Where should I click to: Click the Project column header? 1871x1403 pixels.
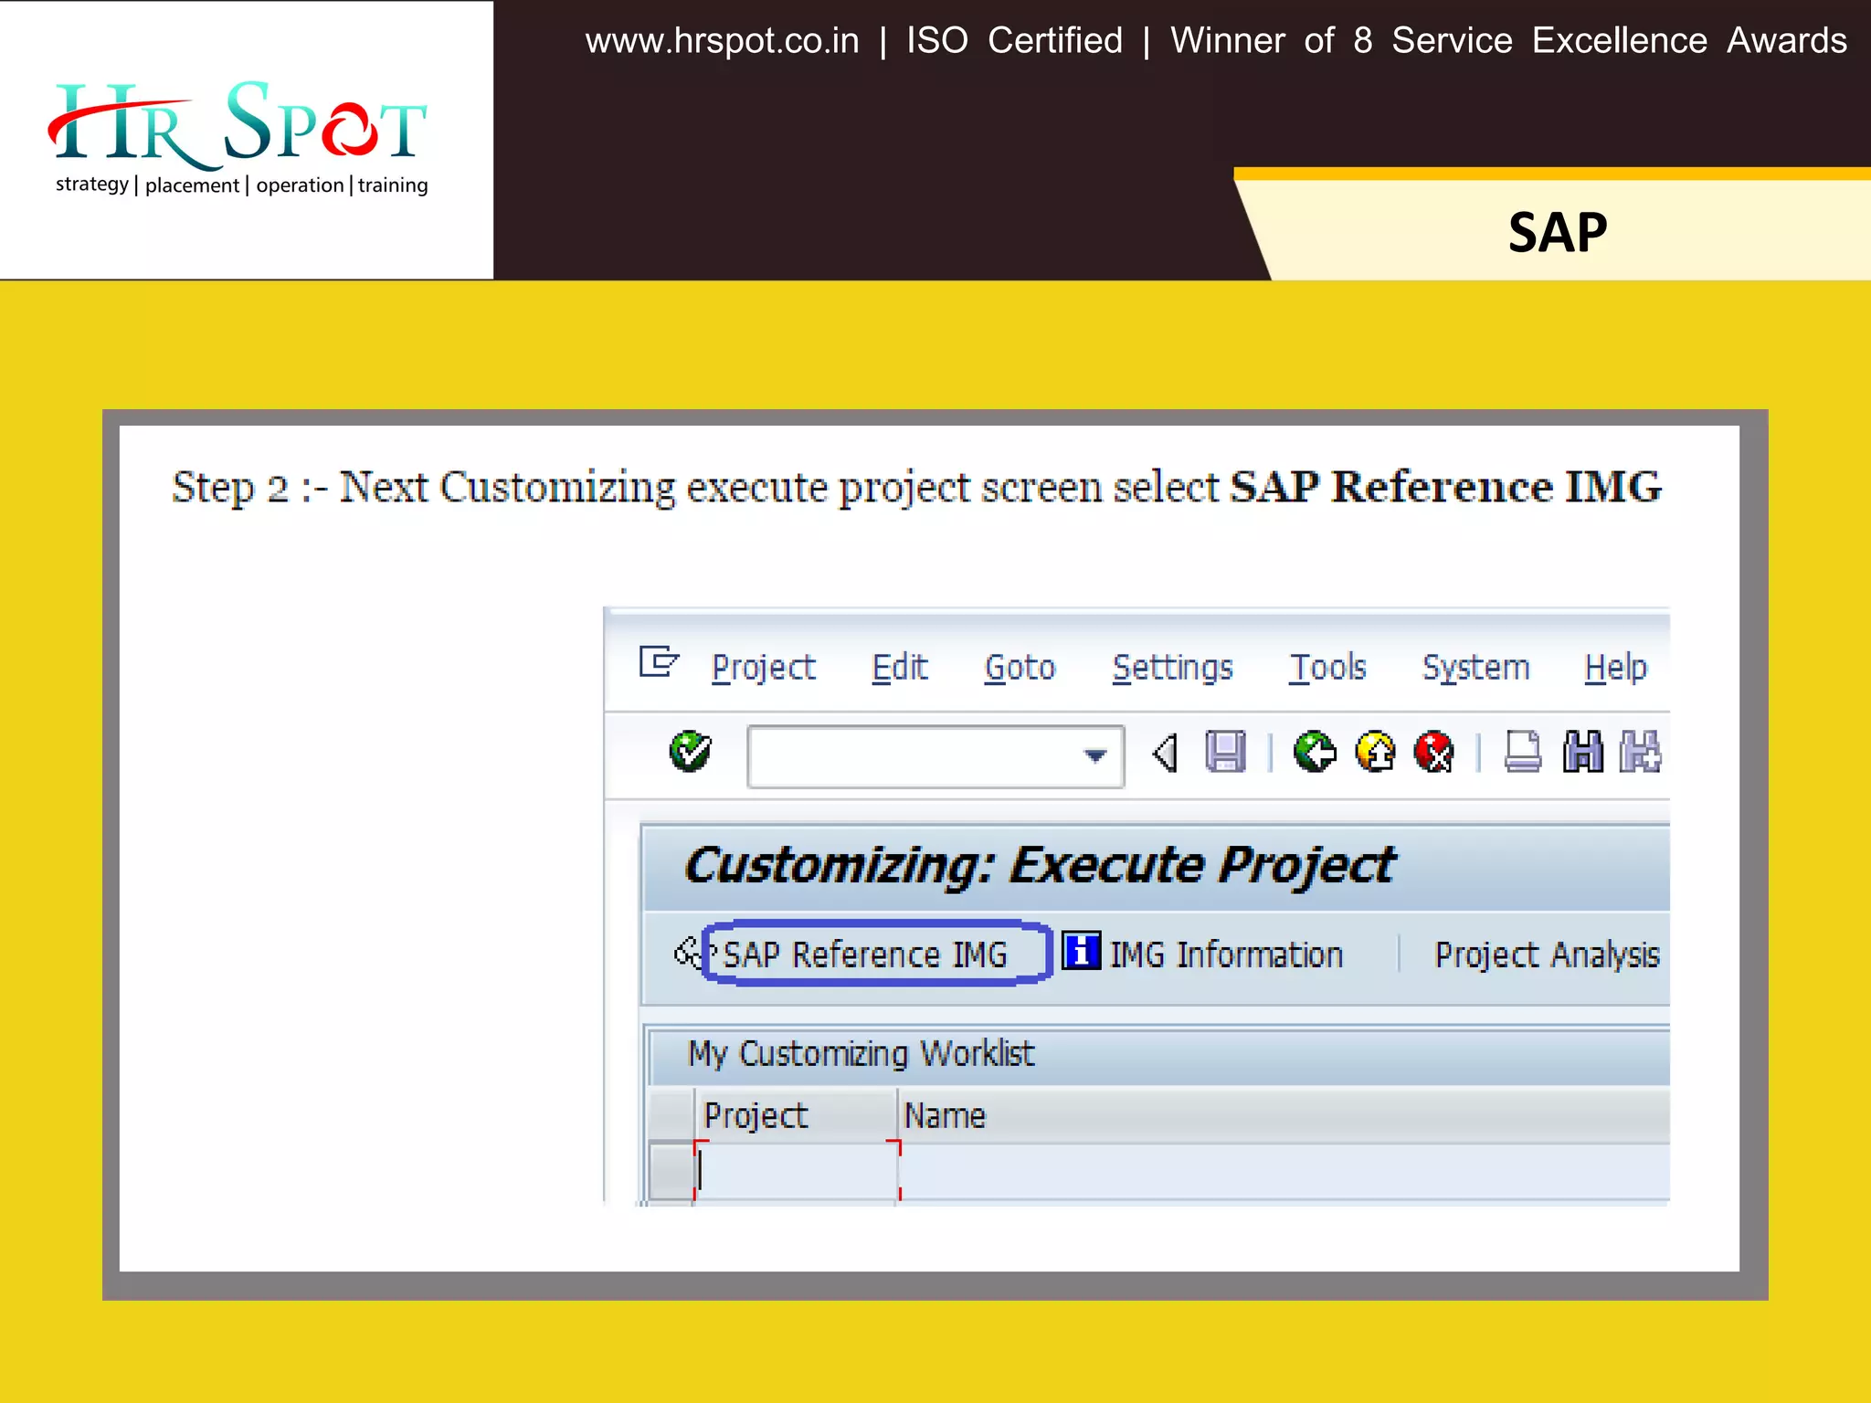pyautogui.click(x=796, y=1115)
